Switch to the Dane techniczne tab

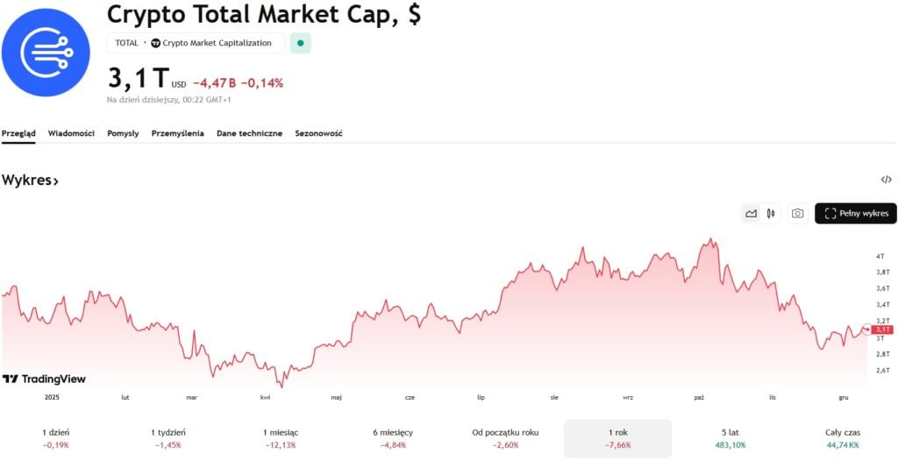tap(249, 133)
